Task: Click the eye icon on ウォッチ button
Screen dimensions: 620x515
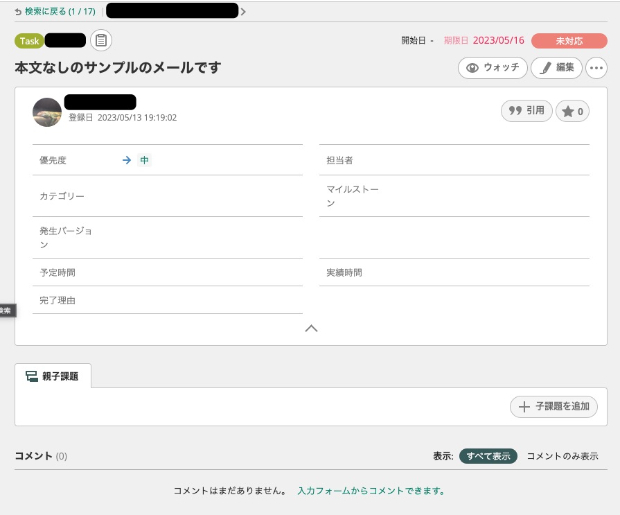Action: click(472, 67)
